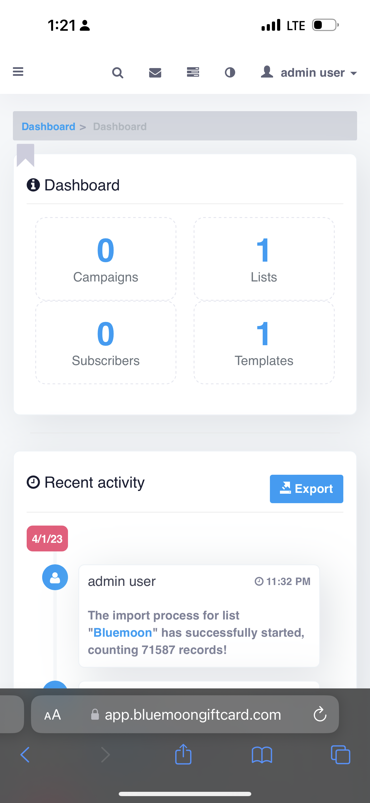This screenshot has height=803, width=370.
Task: Tap the Safari share icon
Action: point(183,754)
